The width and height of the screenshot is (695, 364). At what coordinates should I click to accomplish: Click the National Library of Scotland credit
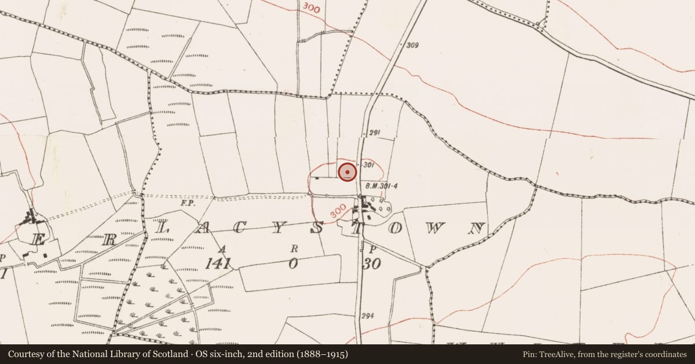point(178,354)
